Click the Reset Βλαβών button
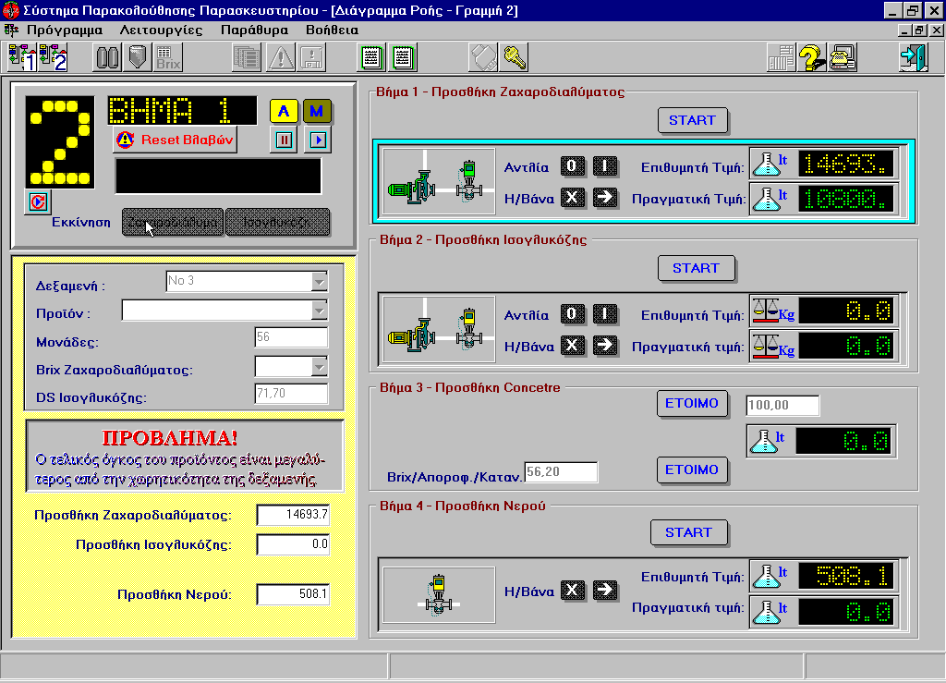Image resolution: width=946 pixels, height=683 pixels. (176, 140)
